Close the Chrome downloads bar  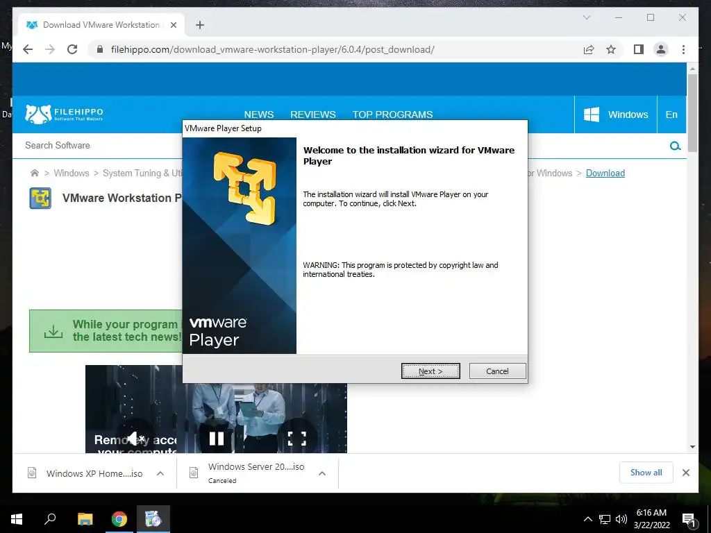point(685,473)
